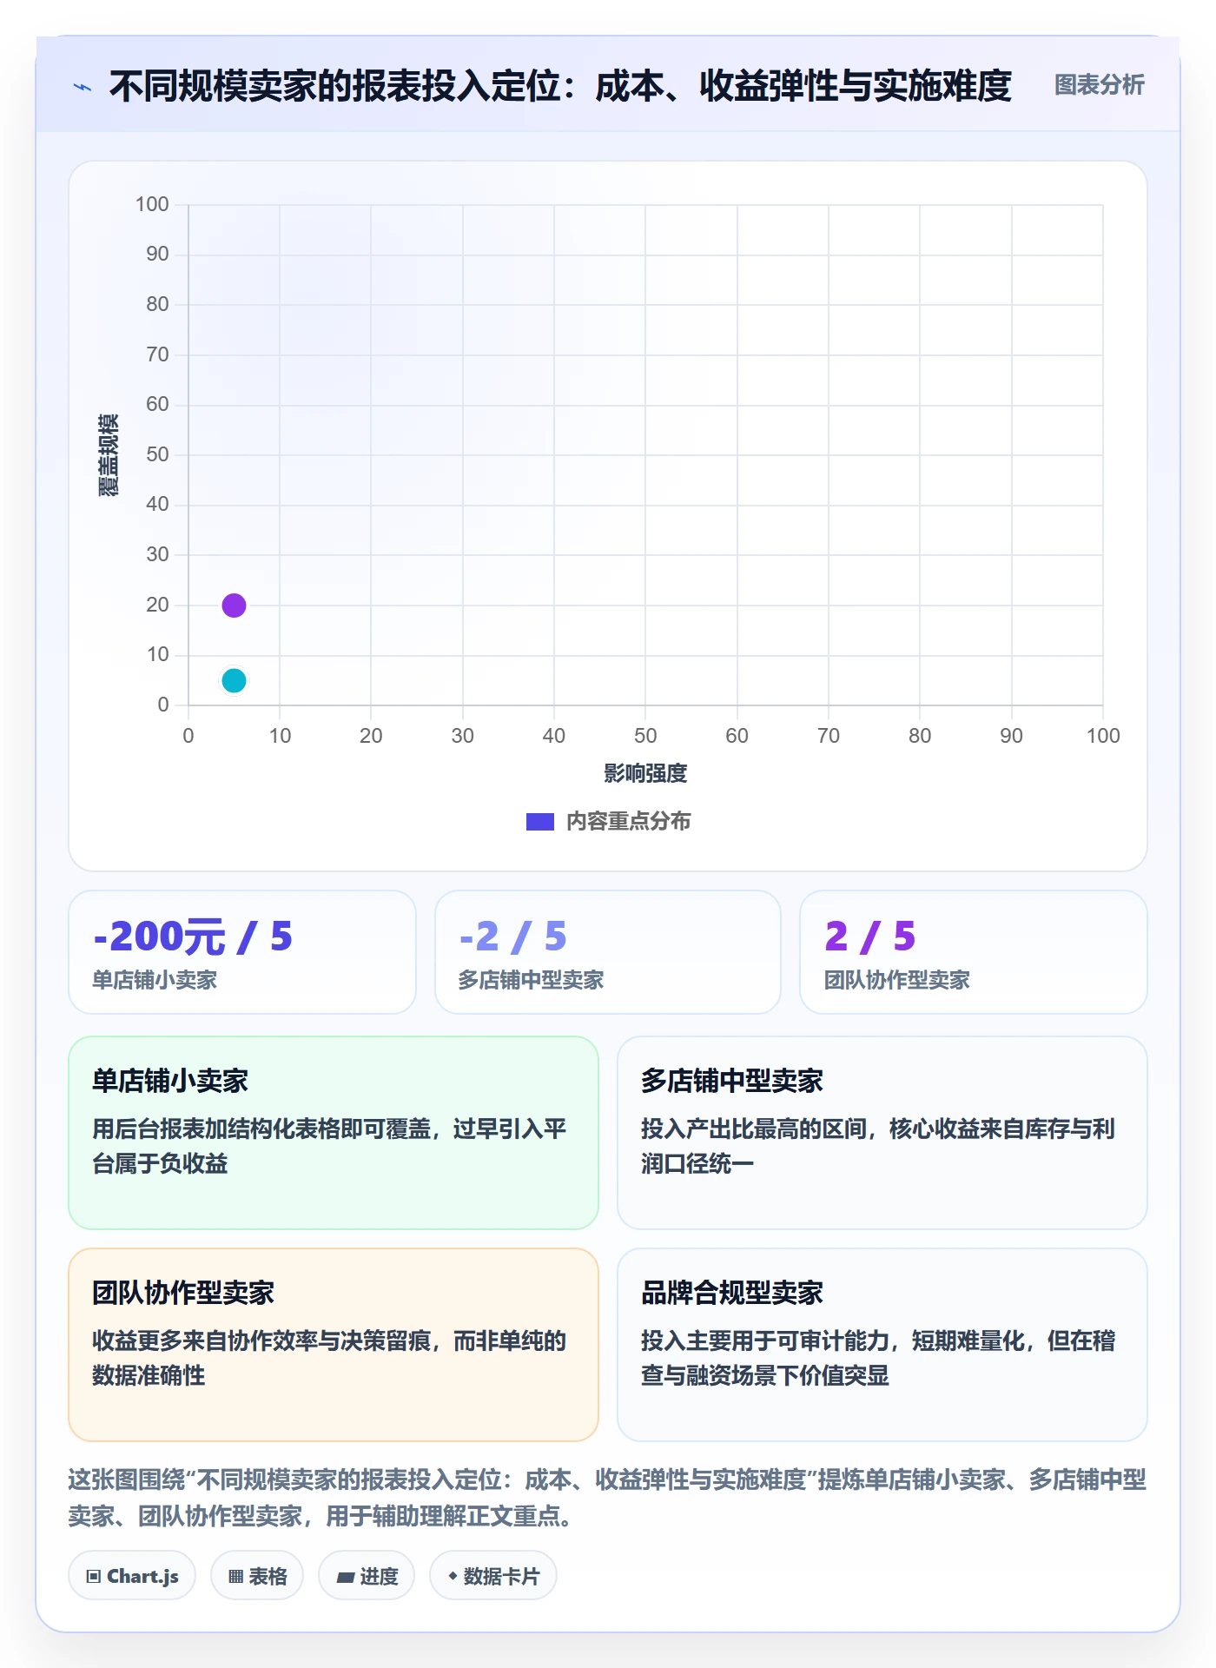The height and width of the screenshot is (1668, 1216).
Task: Toggle the 内容重点分布 legend color swatch
Action: click(539, 821)
